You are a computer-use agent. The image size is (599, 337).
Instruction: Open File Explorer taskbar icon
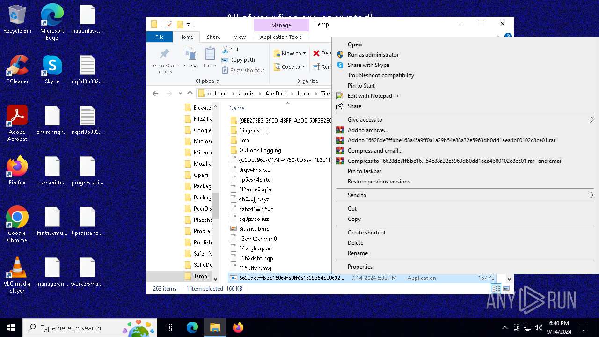(215, 328)
